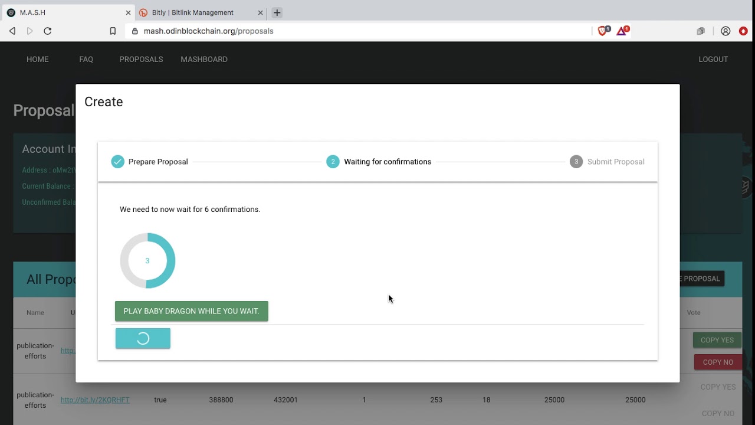Click the greyed COPY YES in second row

point(718,387)
